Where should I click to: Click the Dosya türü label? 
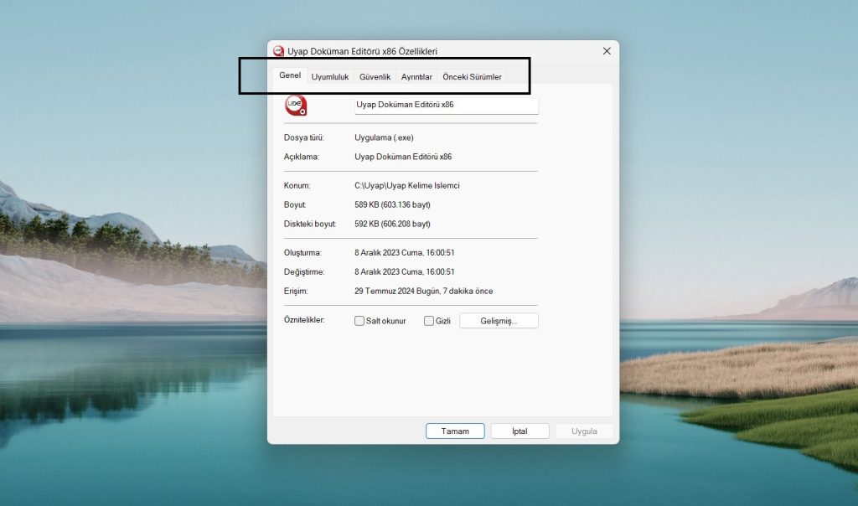(303, 137)
